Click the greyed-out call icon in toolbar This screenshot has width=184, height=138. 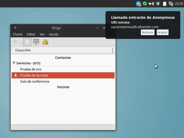[x=15, y=42]
